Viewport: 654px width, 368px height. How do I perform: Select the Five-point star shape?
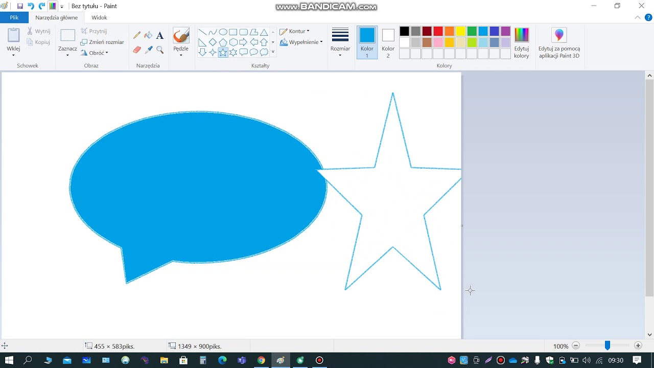pos(223,52)
